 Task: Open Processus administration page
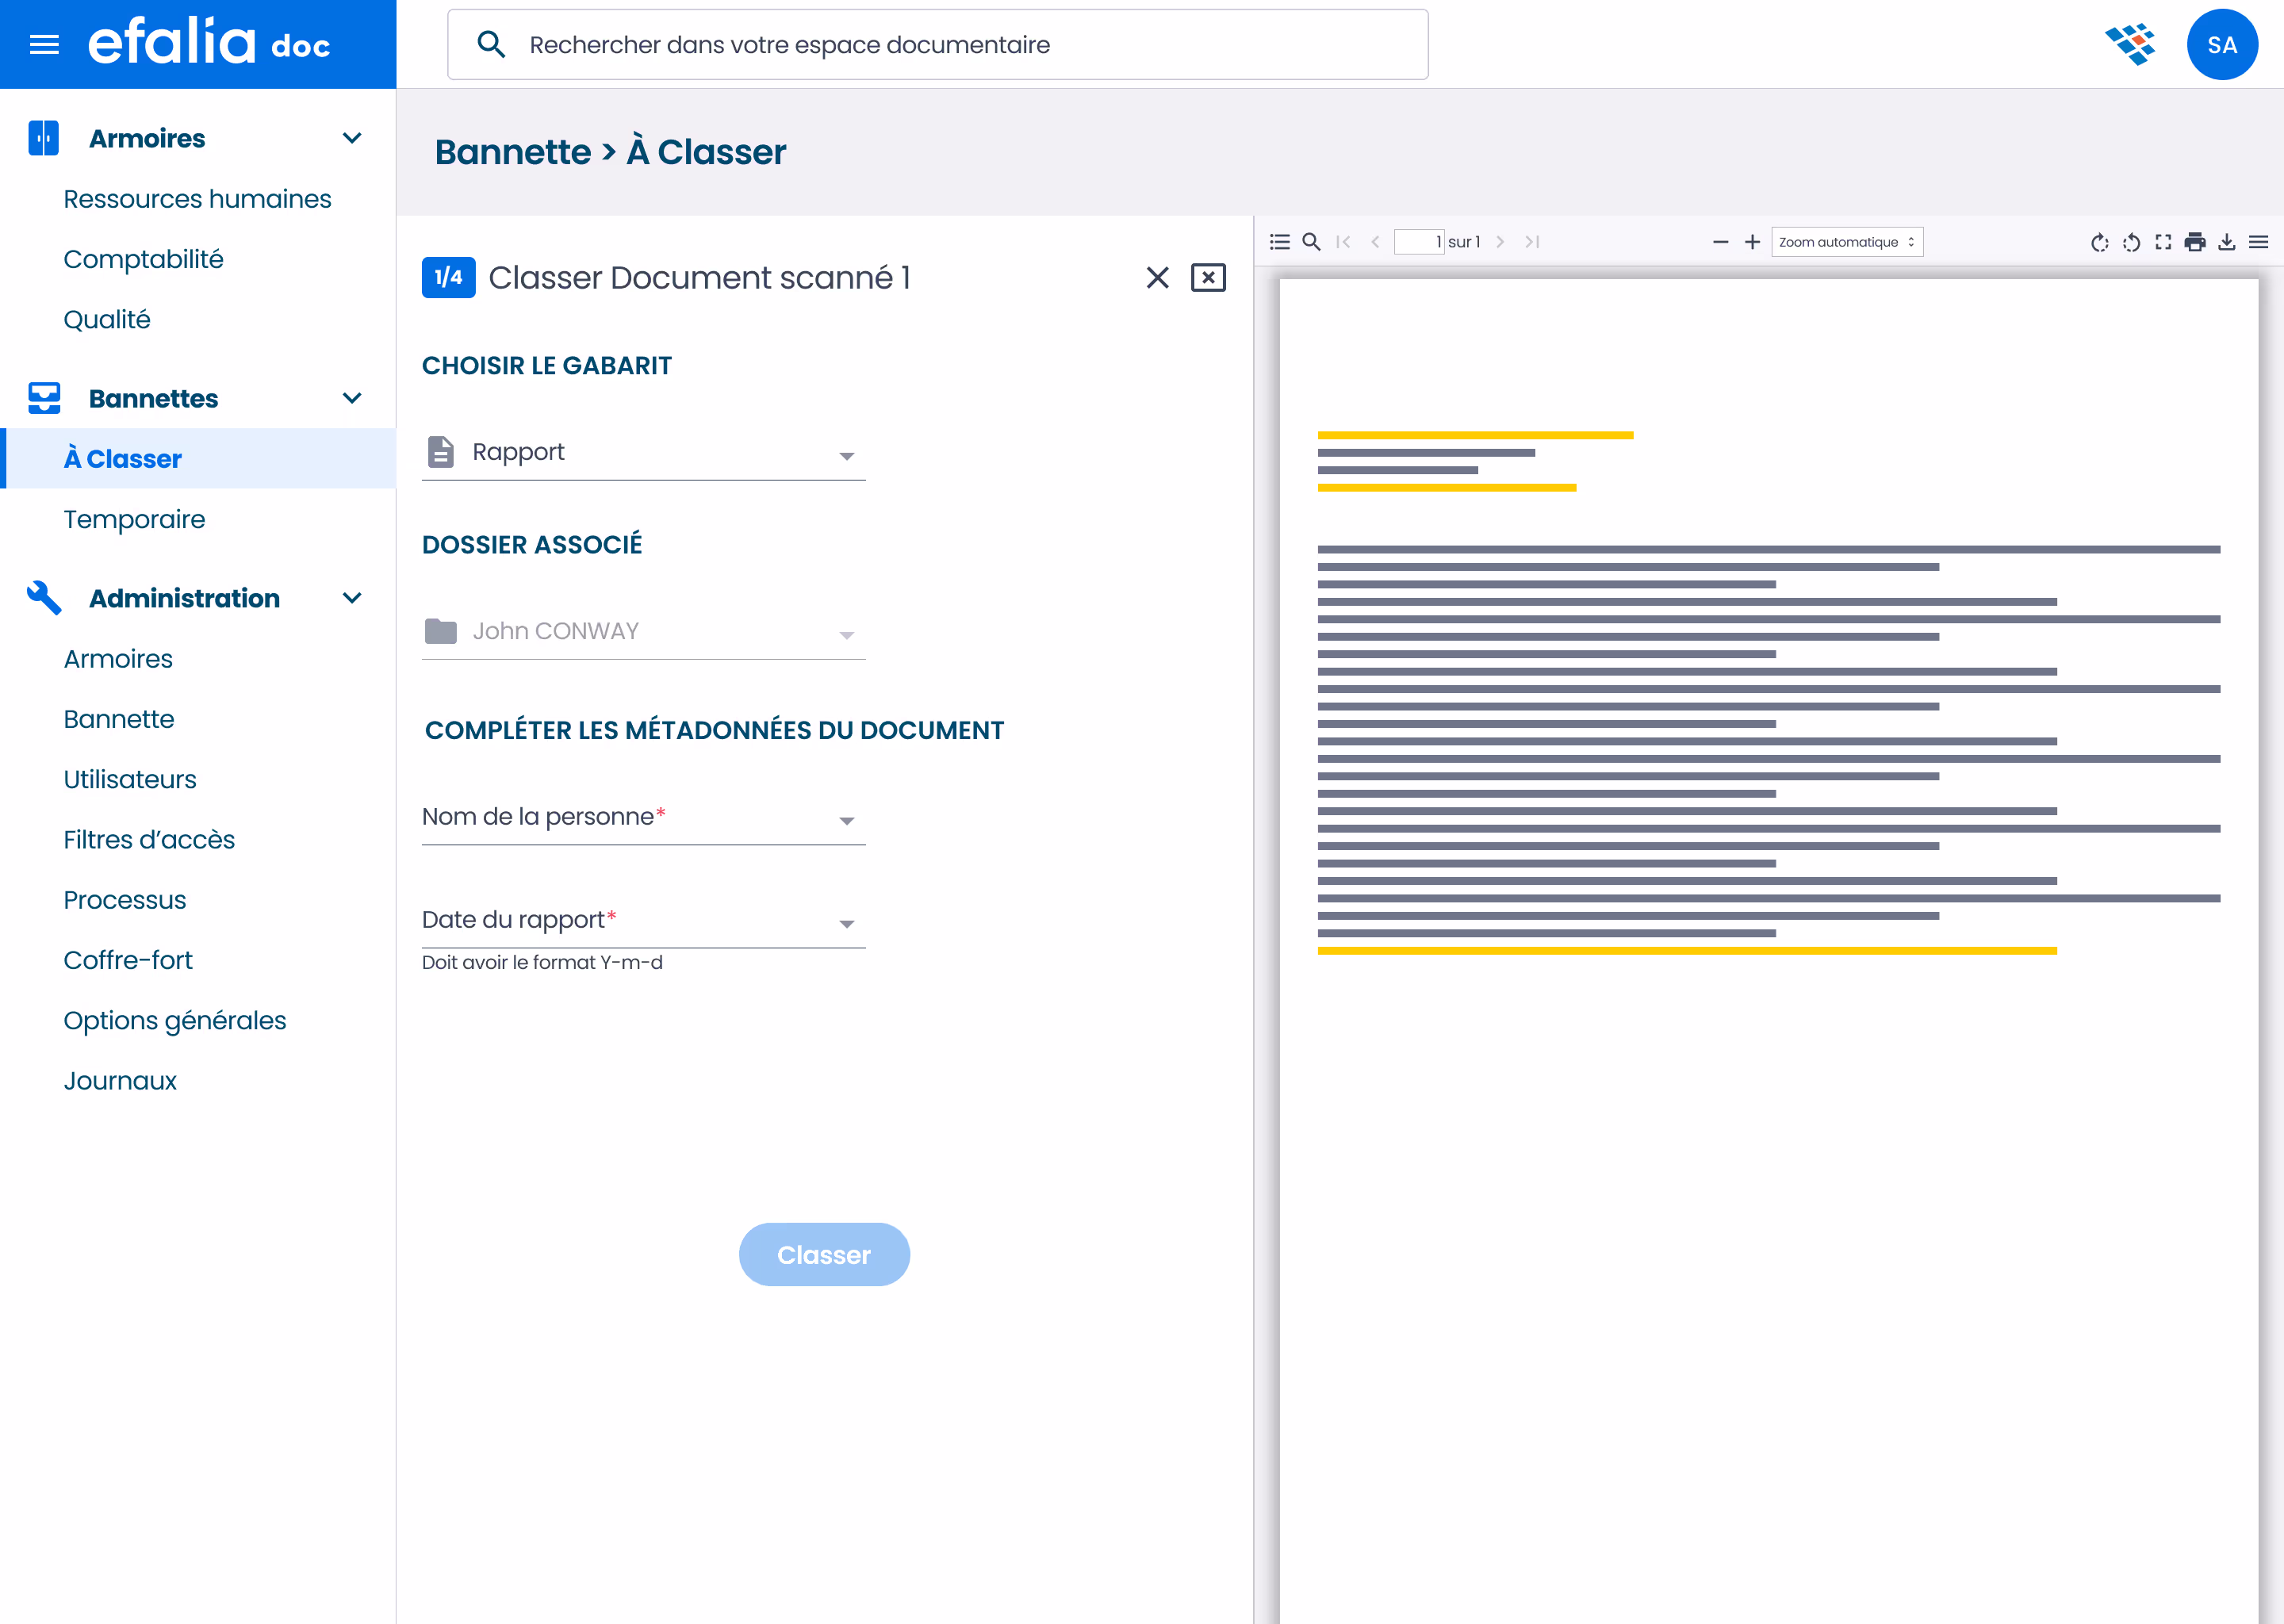(x=124, y=900)
